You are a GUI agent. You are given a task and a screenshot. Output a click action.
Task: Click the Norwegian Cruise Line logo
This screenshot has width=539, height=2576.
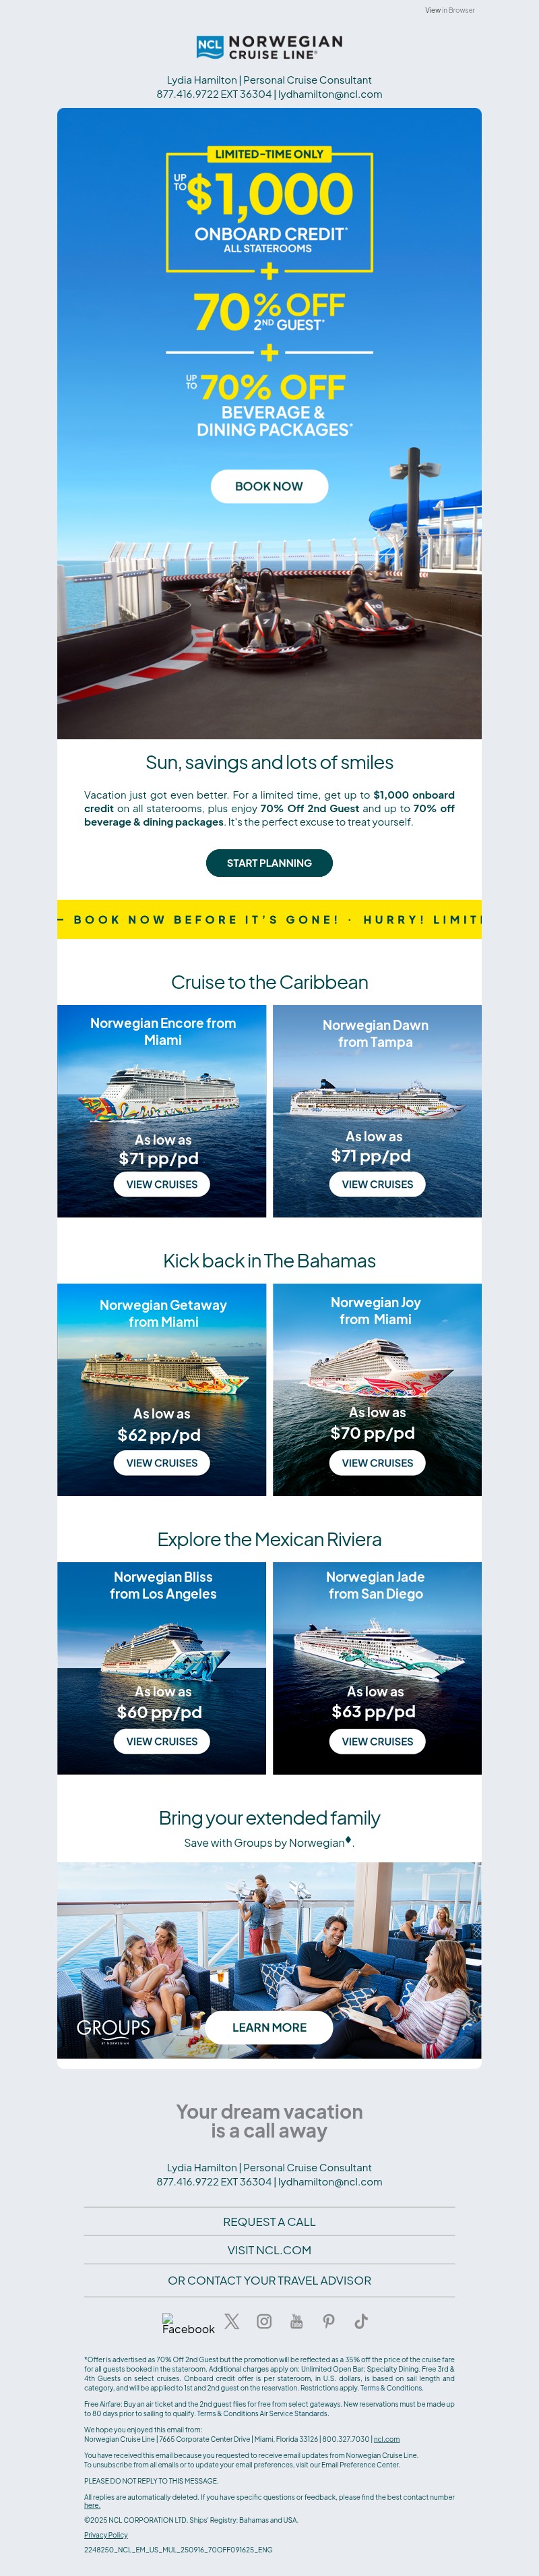click(269, 47)
